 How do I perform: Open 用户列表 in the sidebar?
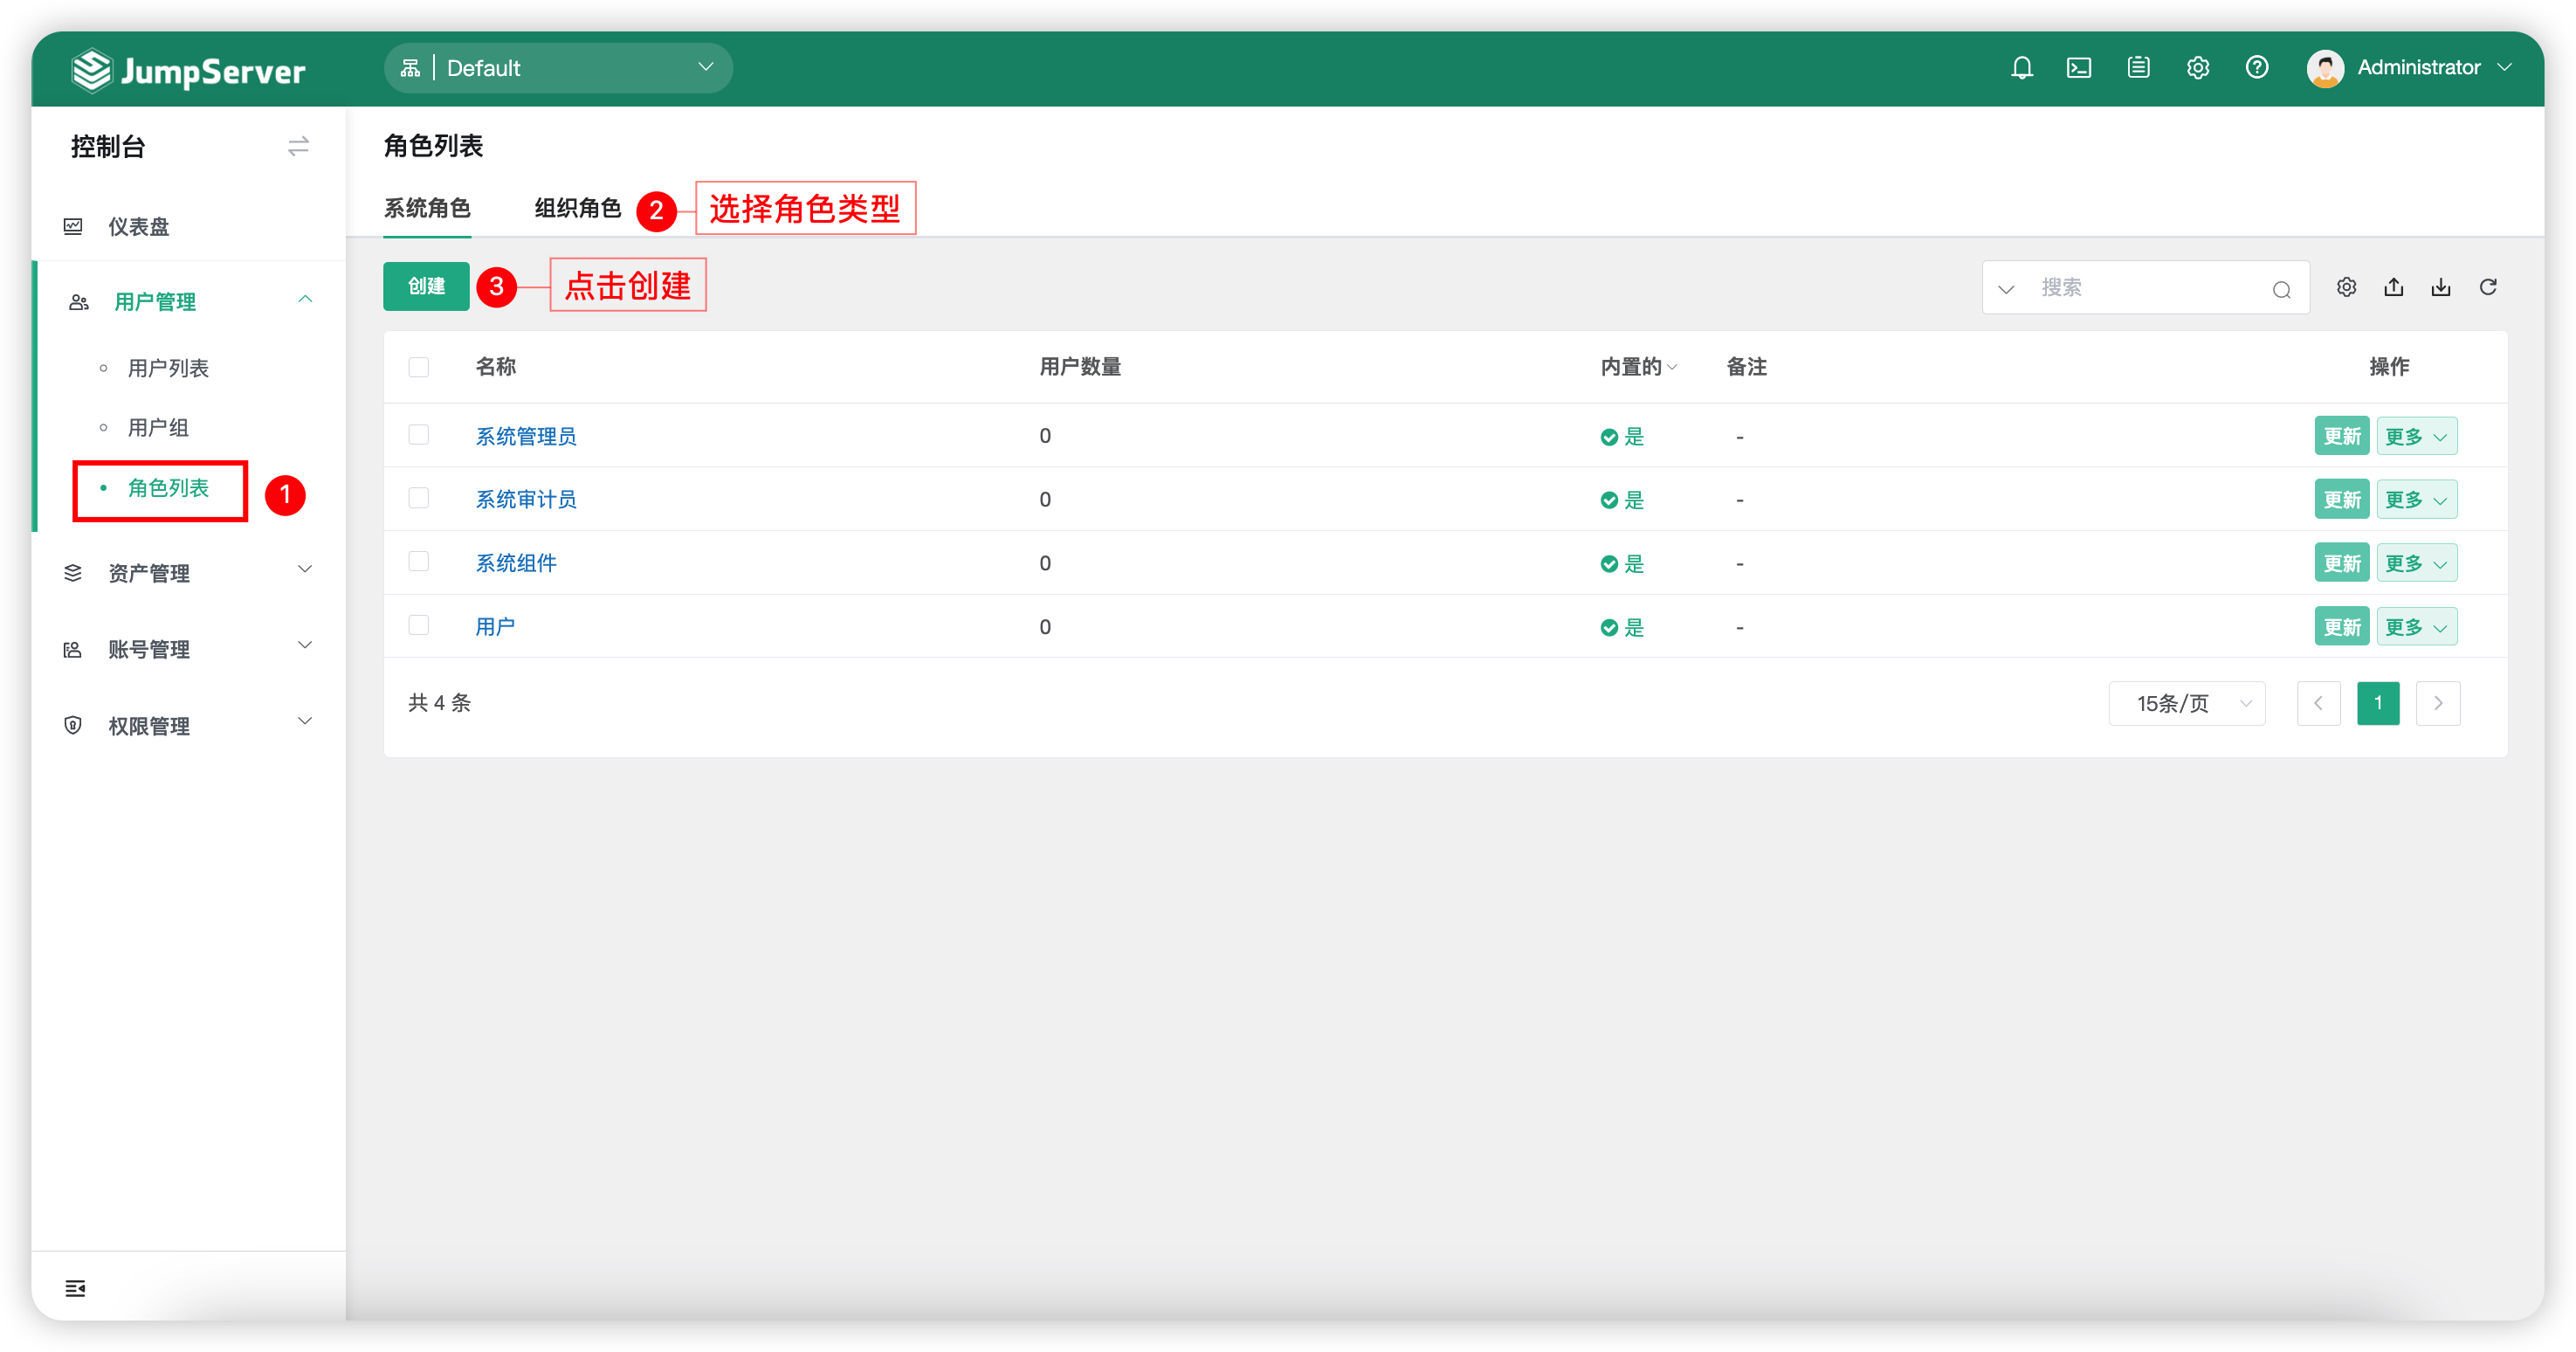tap(168, 368)
